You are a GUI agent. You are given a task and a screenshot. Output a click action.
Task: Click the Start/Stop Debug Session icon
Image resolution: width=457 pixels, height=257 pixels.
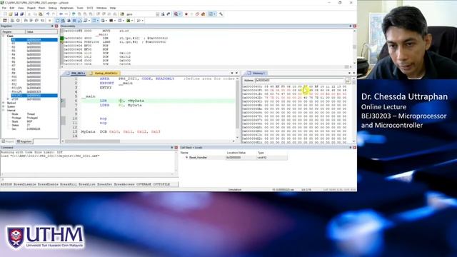176,14
